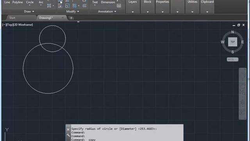Click the Stretch tool icon

coord(60,6)
